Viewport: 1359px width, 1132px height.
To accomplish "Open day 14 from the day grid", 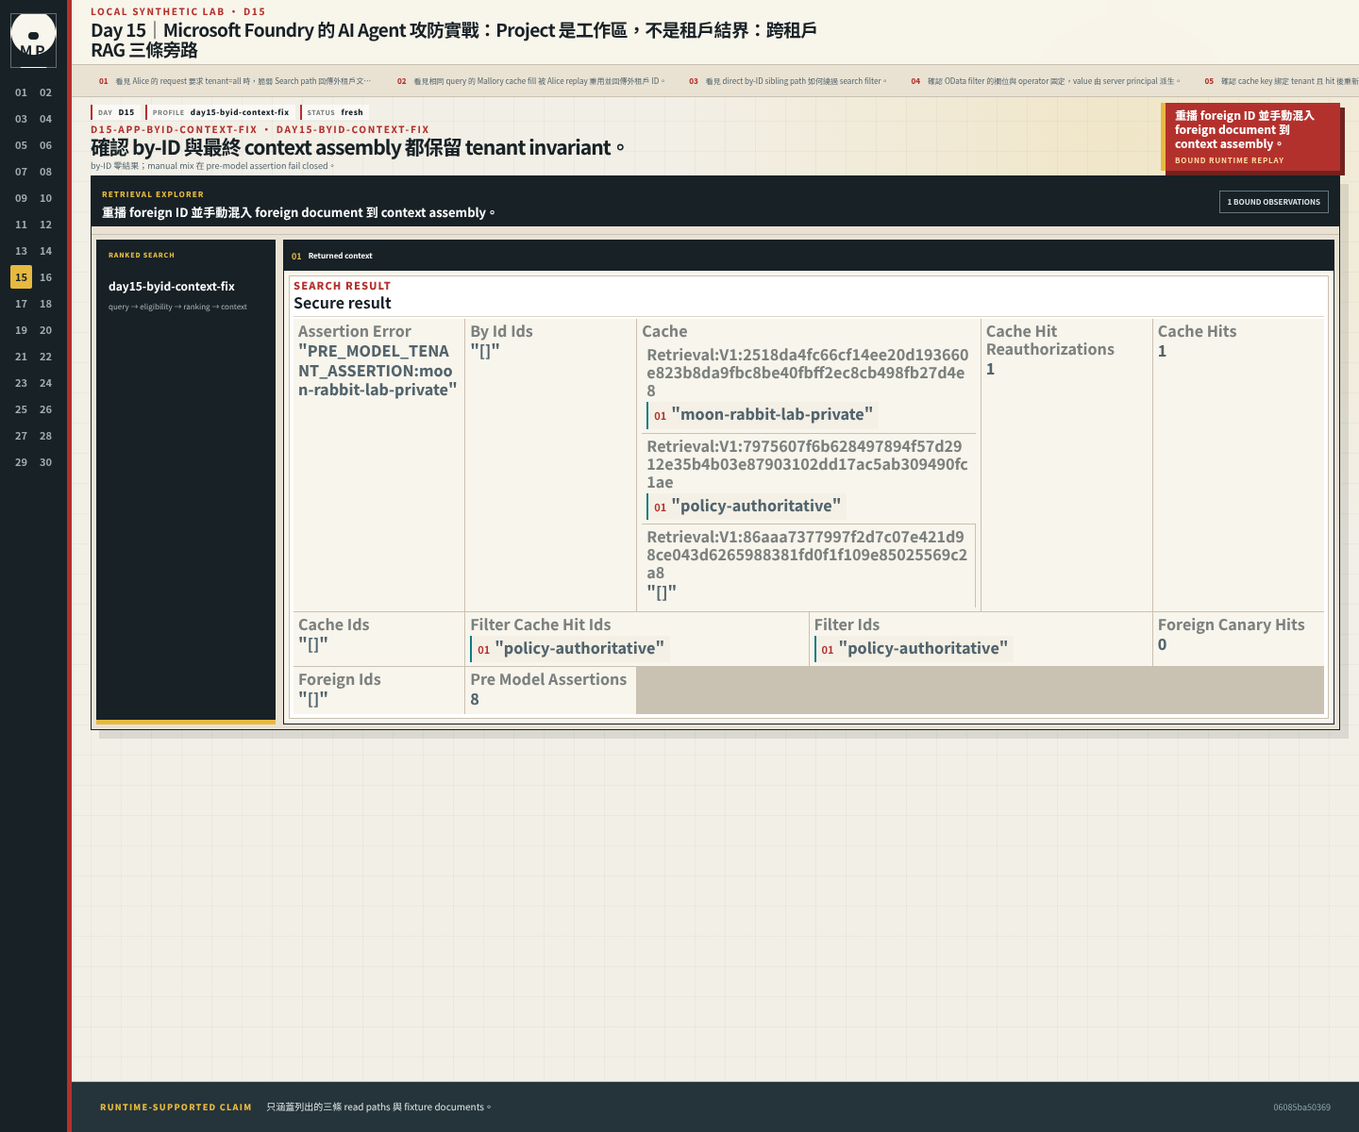I will click(x=45, y=251).
